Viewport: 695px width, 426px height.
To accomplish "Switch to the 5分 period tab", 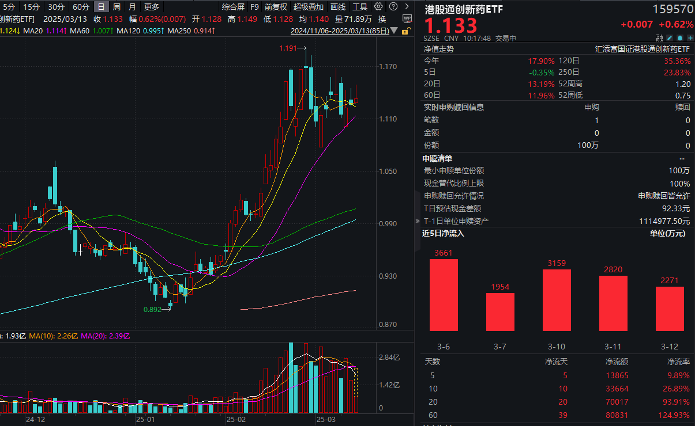I will pyautogui.click(x=9, y=7).
